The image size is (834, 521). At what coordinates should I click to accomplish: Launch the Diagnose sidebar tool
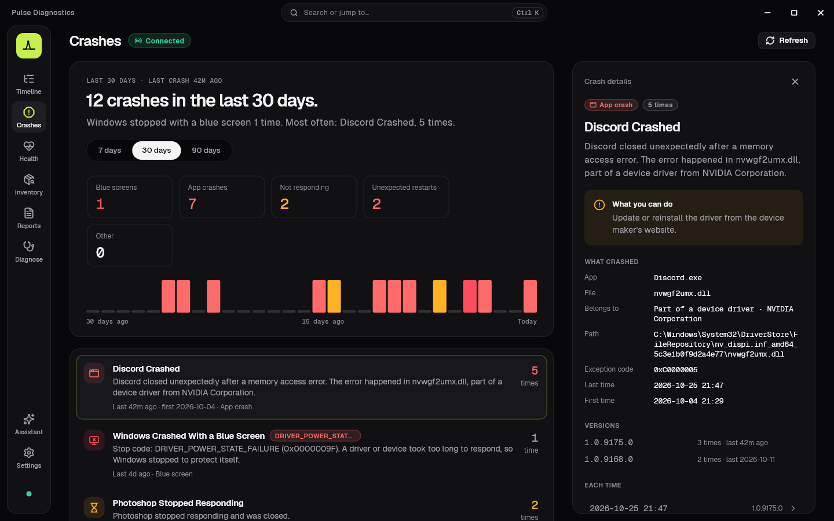pos(29,252)
